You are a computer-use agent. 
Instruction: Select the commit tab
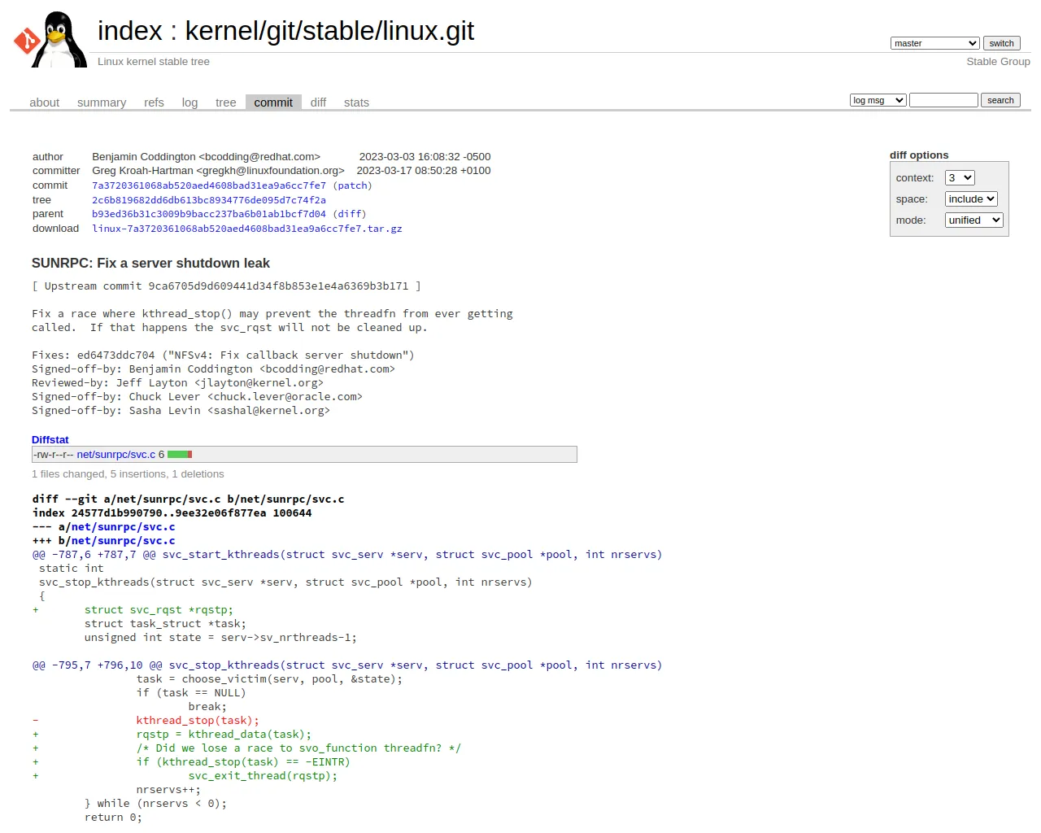273,102
